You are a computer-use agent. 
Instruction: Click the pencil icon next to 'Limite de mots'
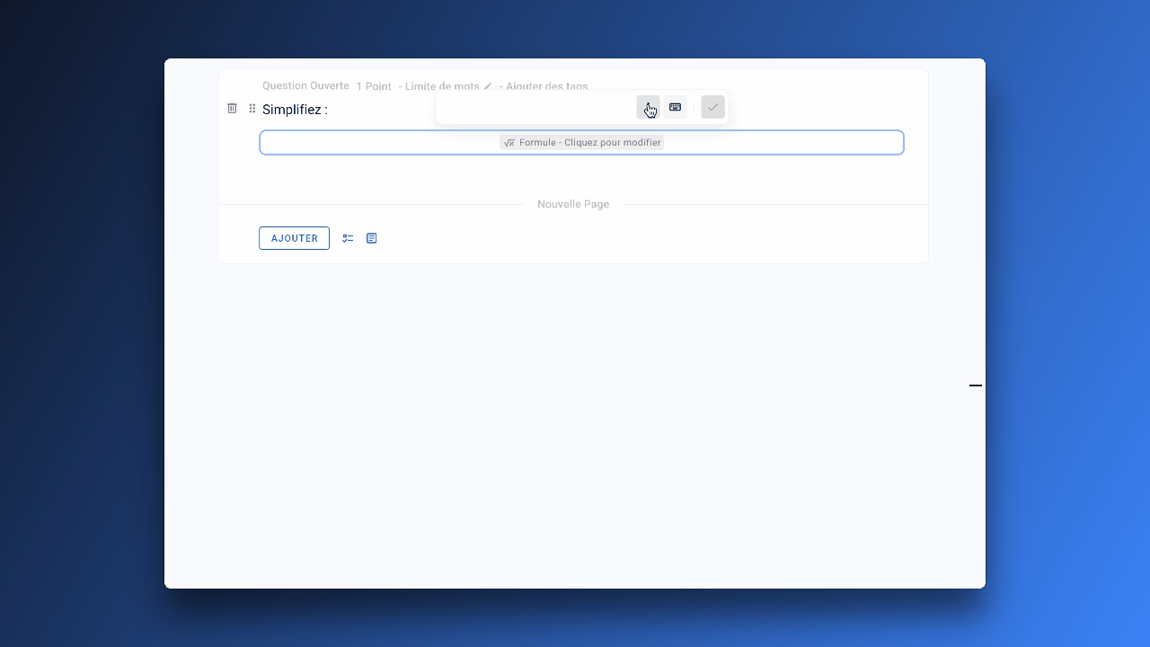[488, 86]
